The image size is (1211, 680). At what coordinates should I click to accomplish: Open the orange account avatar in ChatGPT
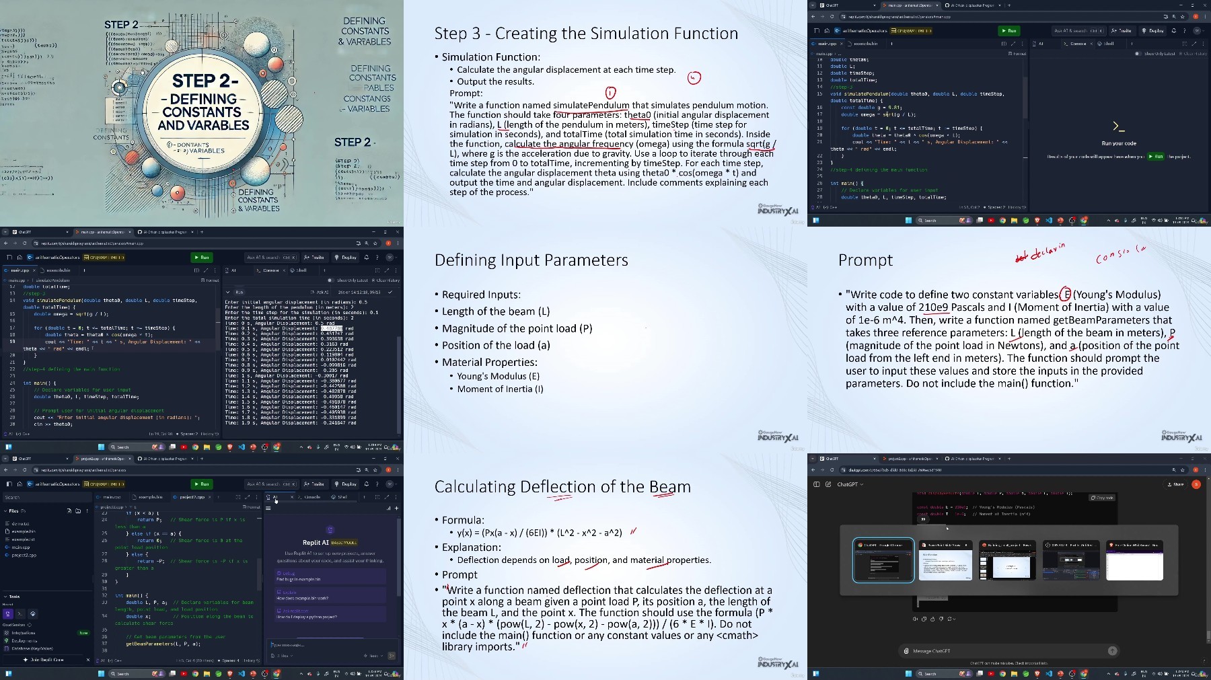pos(1196,484)
